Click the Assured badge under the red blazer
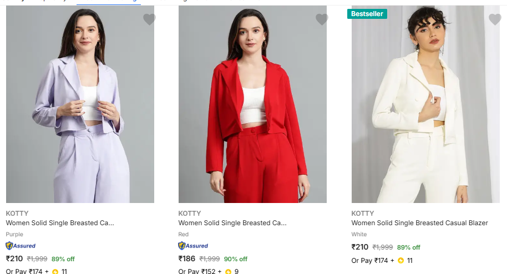Screen dimensions: 507x274 [x=193, y=246]
